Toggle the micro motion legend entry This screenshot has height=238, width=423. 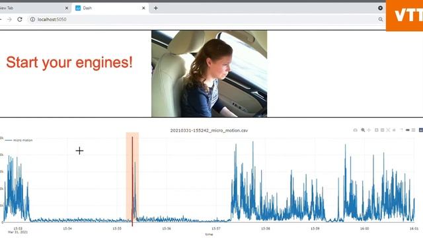pos(19,140)
